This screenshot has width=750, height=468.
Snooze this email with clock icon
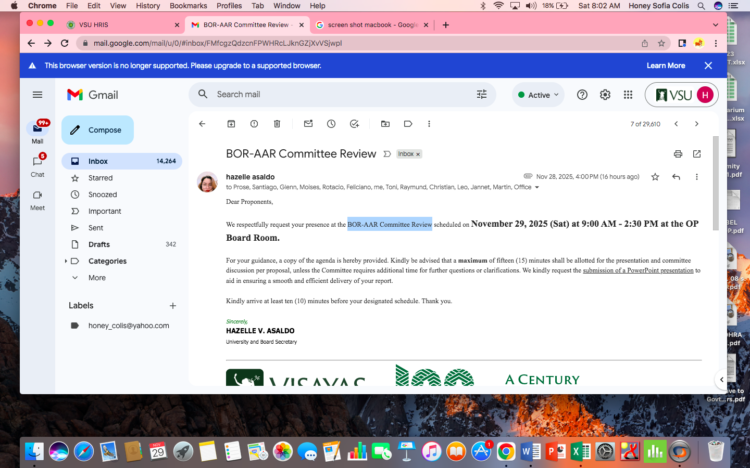point(331,124)
